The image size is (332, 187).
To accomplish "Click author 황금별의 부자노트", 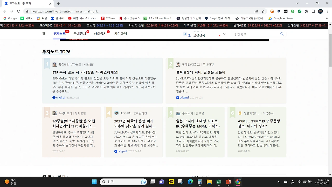I will point(70,65).
